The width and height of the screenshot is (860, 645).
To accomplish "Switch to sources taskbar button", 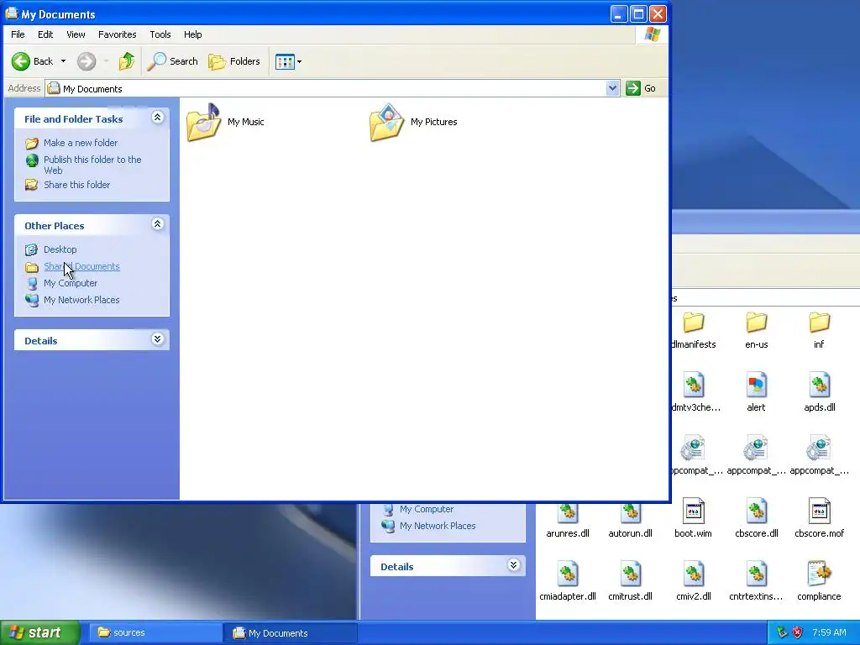I will coord(155,633).
